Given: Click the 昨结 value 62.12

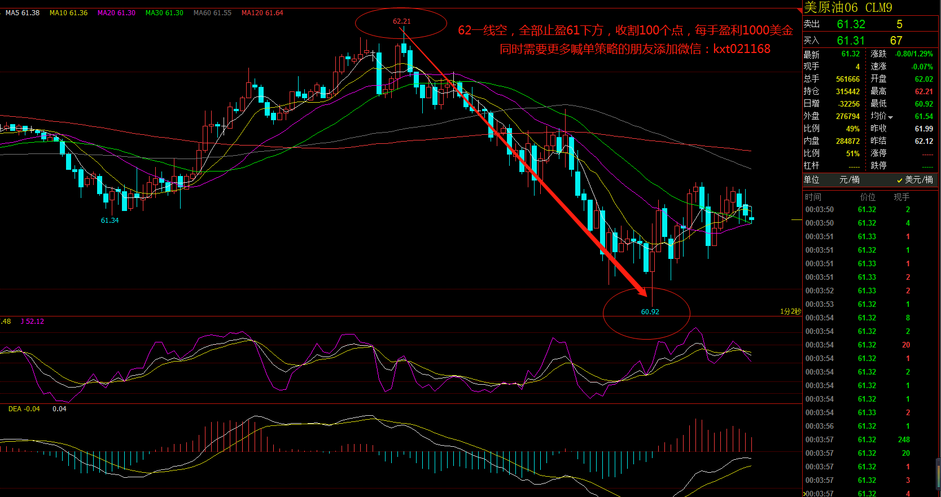Looking at the screenshot, I should coord(924,141).
